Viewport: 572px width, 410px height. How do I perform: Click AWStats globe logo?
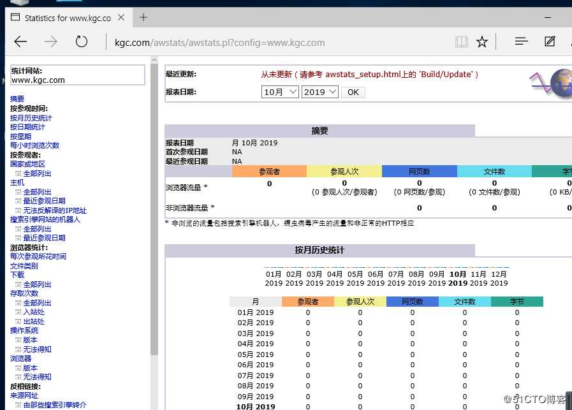(x=552, y=84)
